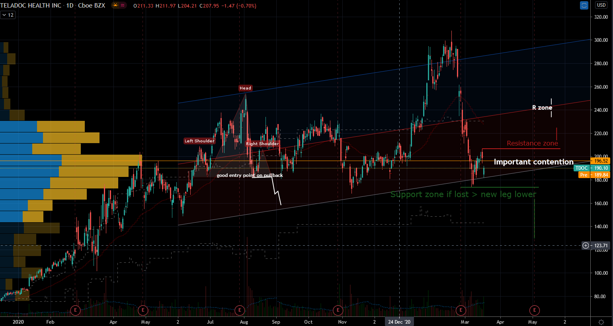Click the open value O211.33
The height and width of the screenshot is (326, 613).
[x=143, y=6]
